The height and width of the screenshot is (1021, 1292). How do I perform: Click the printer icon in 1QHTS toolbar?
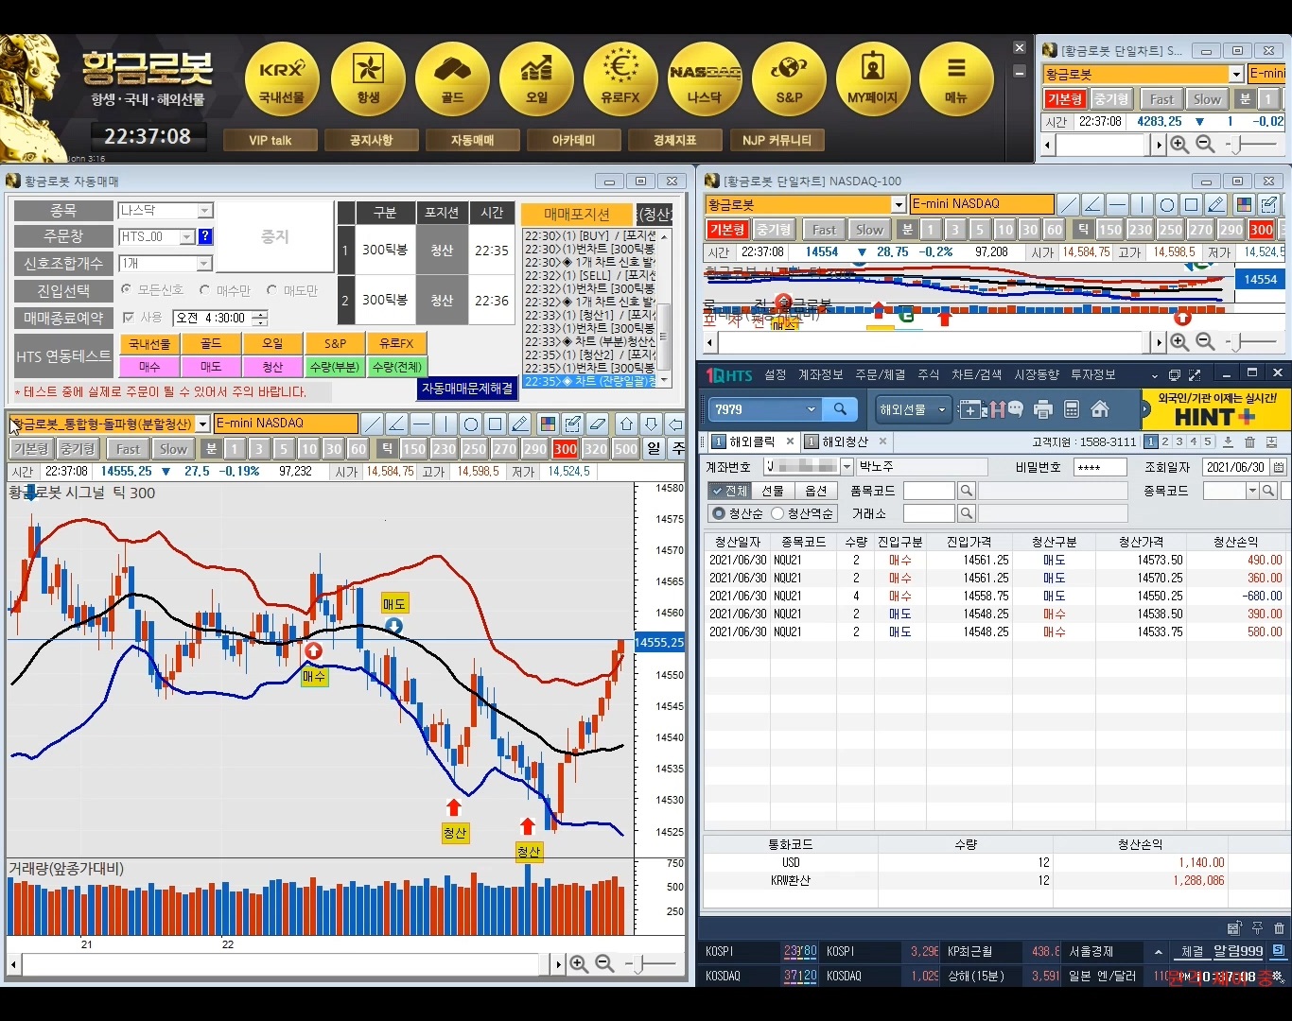(1043, 409)
